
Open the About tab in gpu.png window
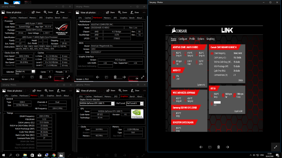tap(140, 97)
